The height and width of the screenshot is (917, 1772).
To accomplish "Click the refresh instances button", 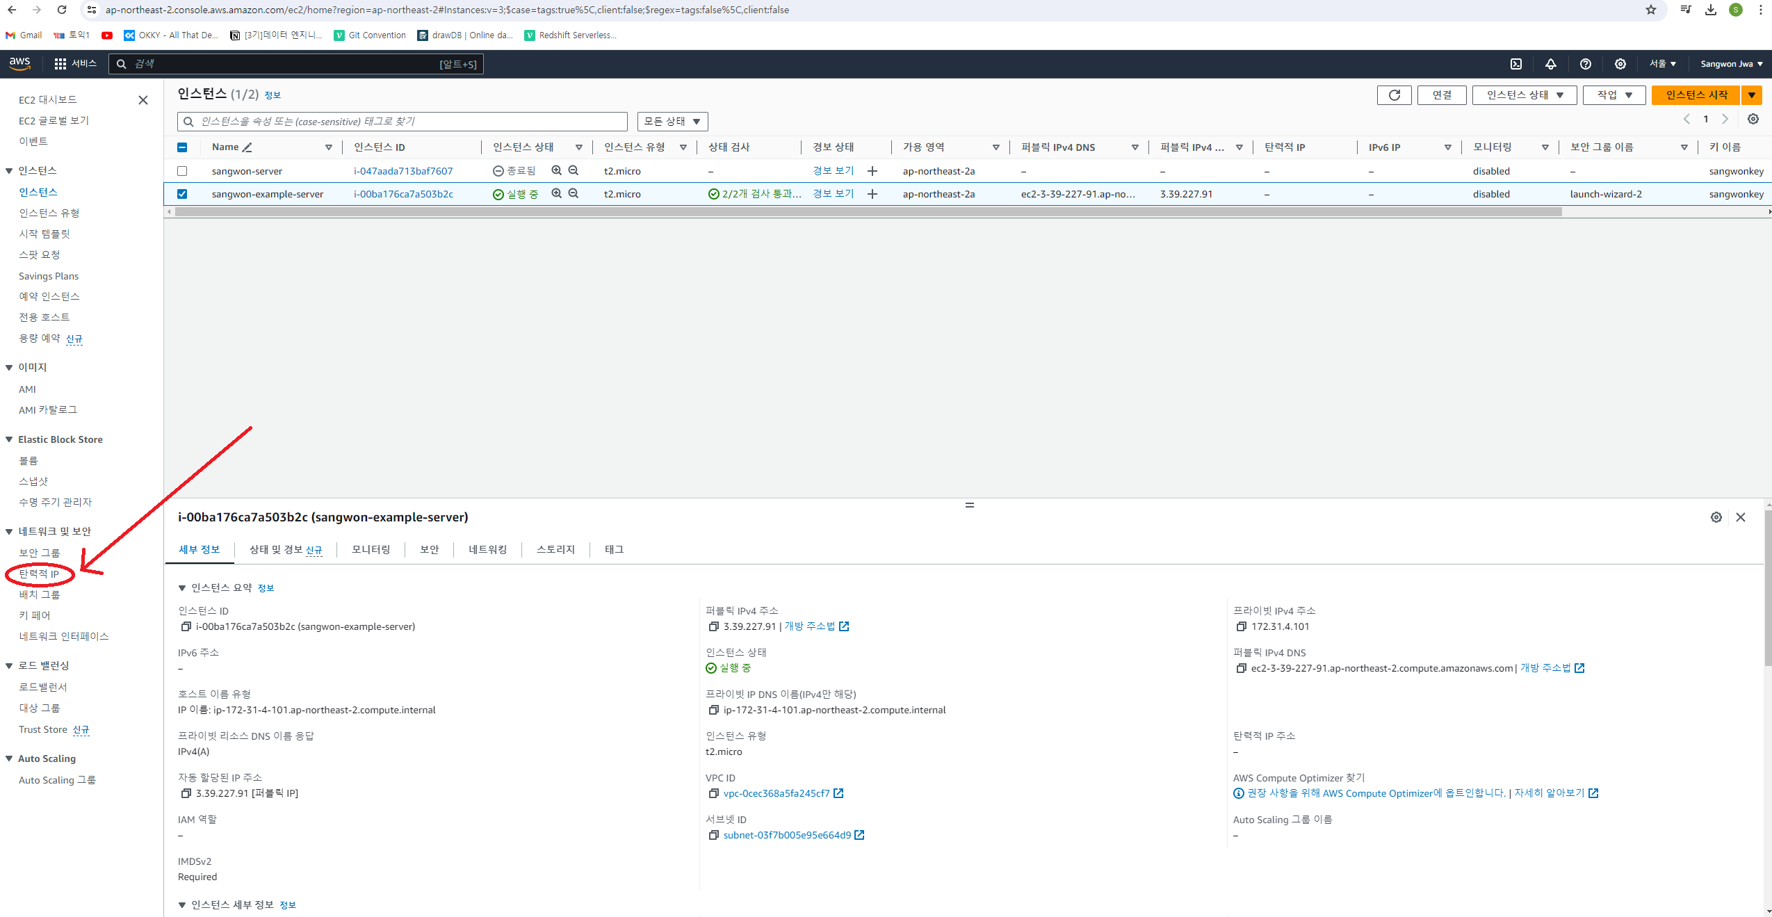I will tap(1394, 95).
